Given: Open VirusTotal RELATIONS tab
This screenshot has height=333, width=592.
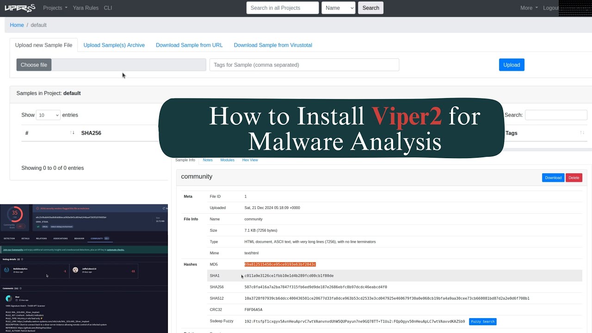Looking at the screenshot, I should click(x=41, y=238).
